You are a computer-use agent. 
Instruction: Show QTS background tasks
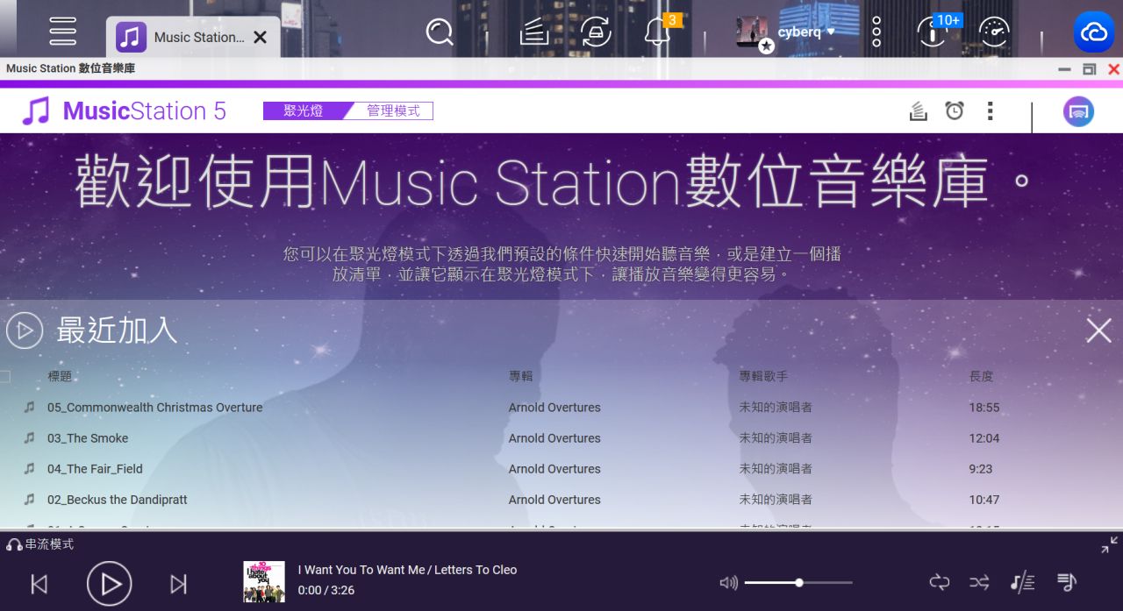(534, 32)
